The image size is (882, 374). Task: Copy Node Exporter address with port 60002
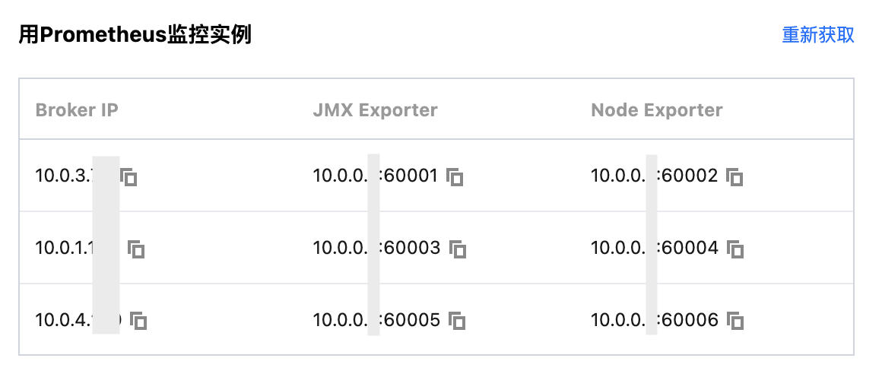point(734,176)
